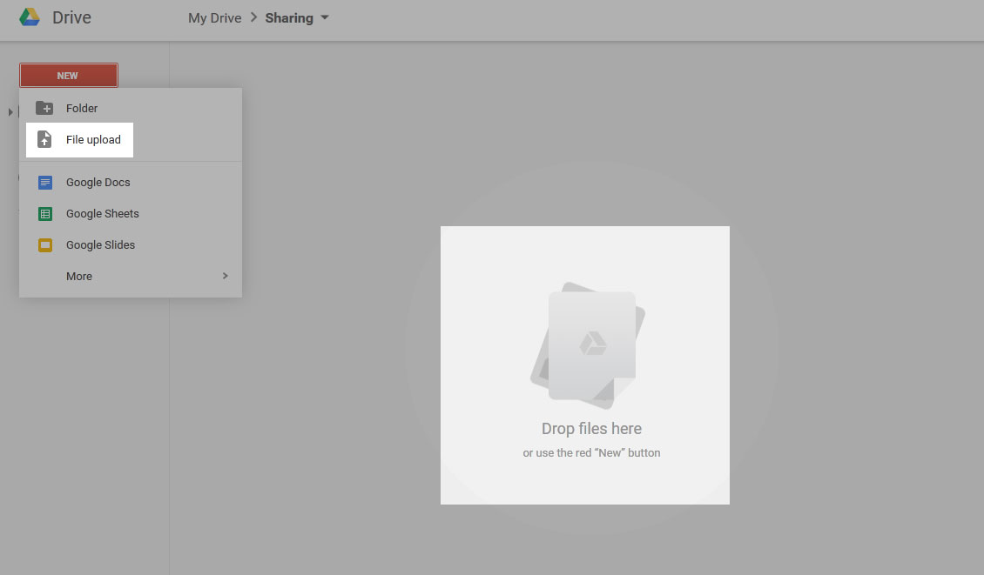Expand the sidebar tree arrow
Screen dimensions: 984x575
10,112
